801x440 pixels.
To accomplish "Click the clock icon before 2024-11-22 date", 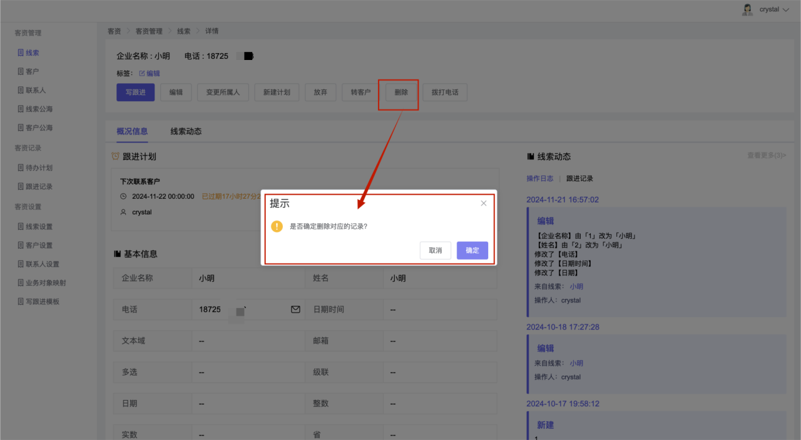I will [x=123, y=196].
